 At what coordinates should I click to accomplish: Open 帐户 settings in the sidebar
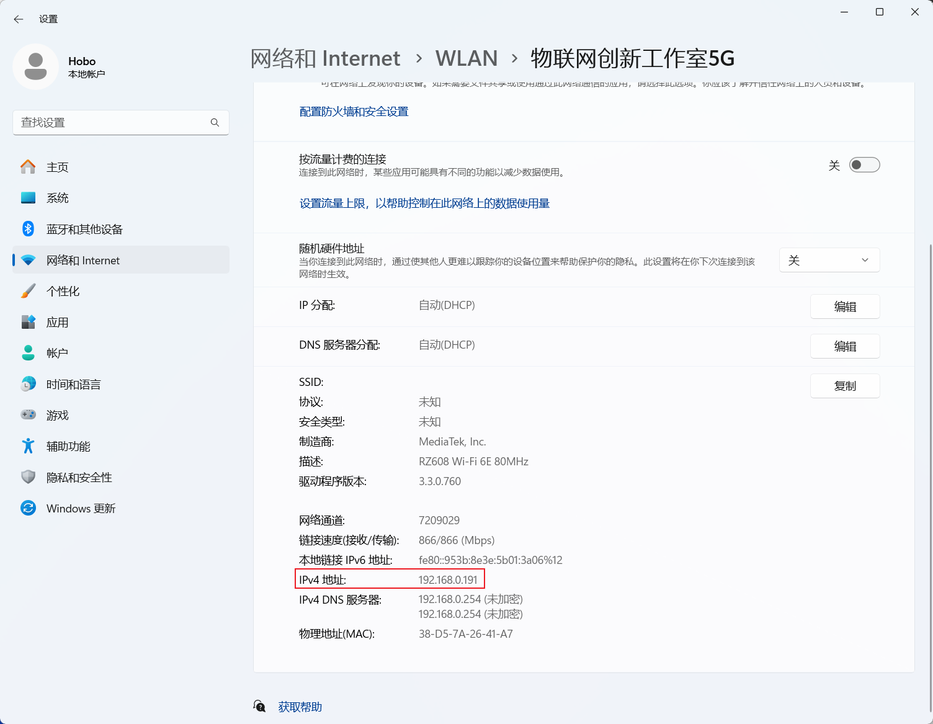(56, 352)
